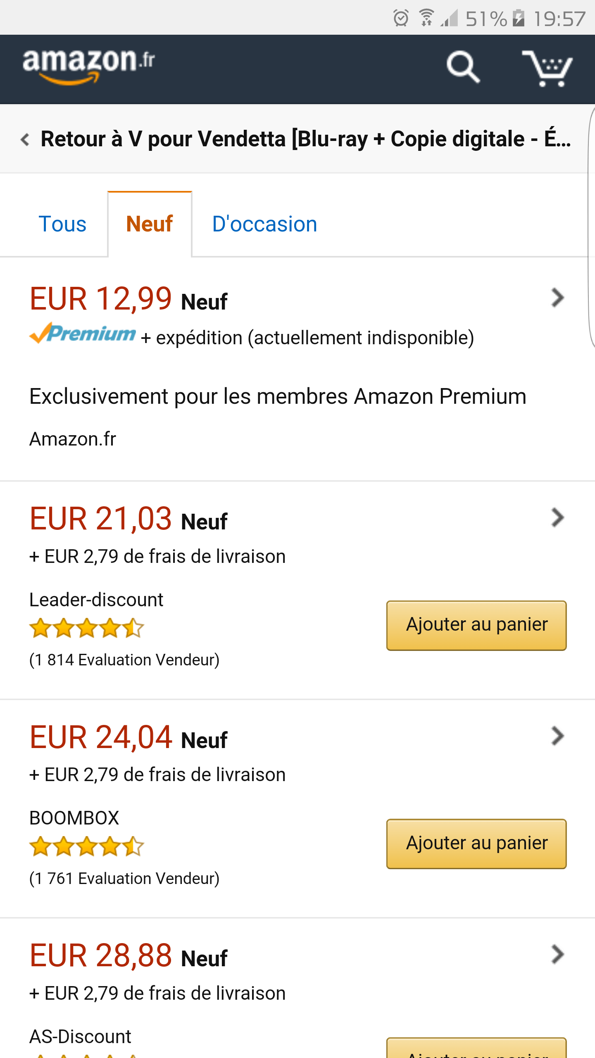
Task: Tap the battery icon in status bar
Action: click(518, 18)
